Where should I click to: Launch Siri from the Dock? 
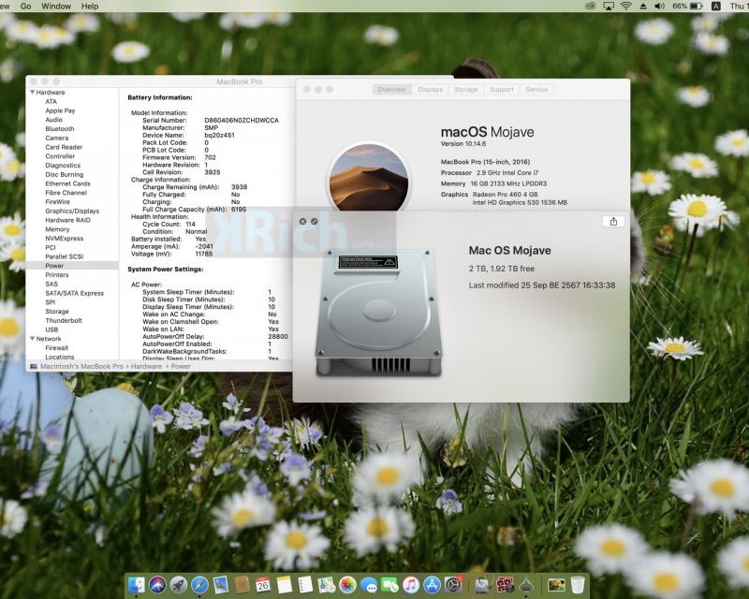click(157, 585)
